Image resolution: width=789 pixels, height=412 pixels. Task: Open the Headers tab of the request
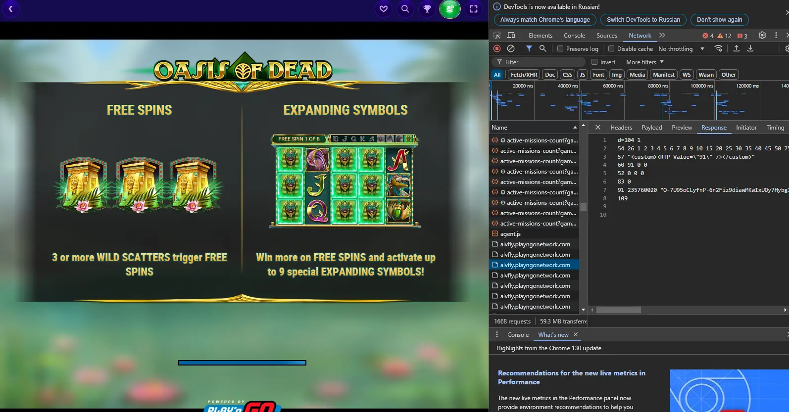pos(621,128)
